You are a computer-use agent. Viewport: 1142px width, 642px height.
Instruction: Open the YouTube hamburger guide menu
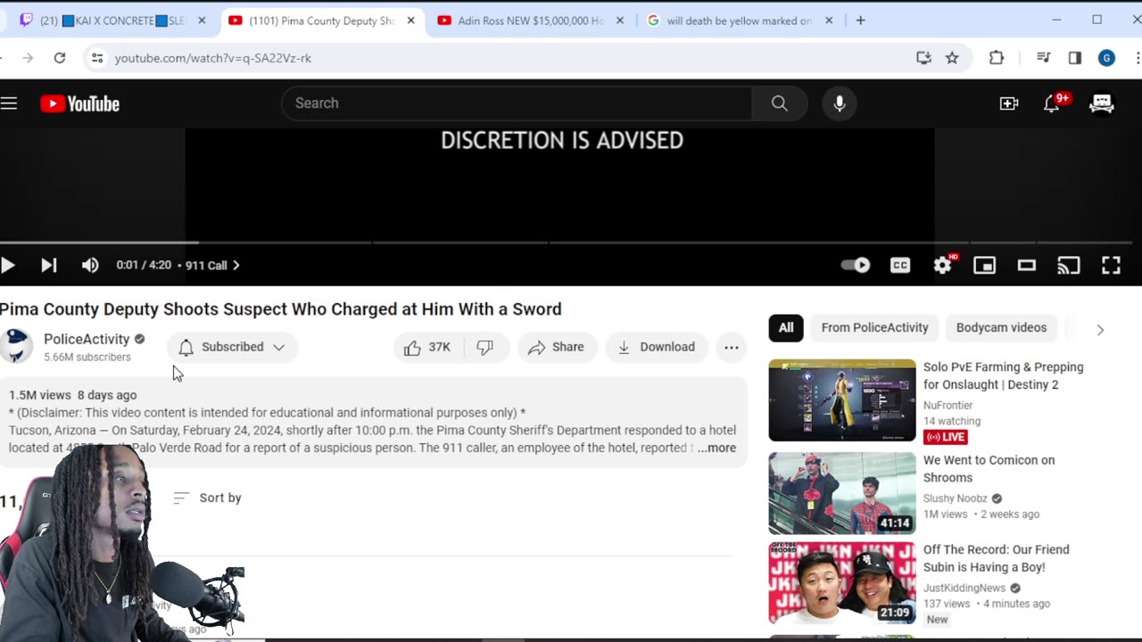pyautogui.click(x=9, y=103)
